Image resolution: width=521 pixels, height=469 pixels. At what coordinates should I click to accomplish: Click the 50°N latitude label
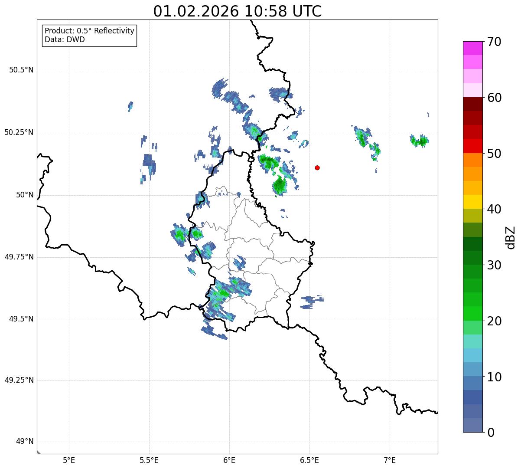point(25,195)
